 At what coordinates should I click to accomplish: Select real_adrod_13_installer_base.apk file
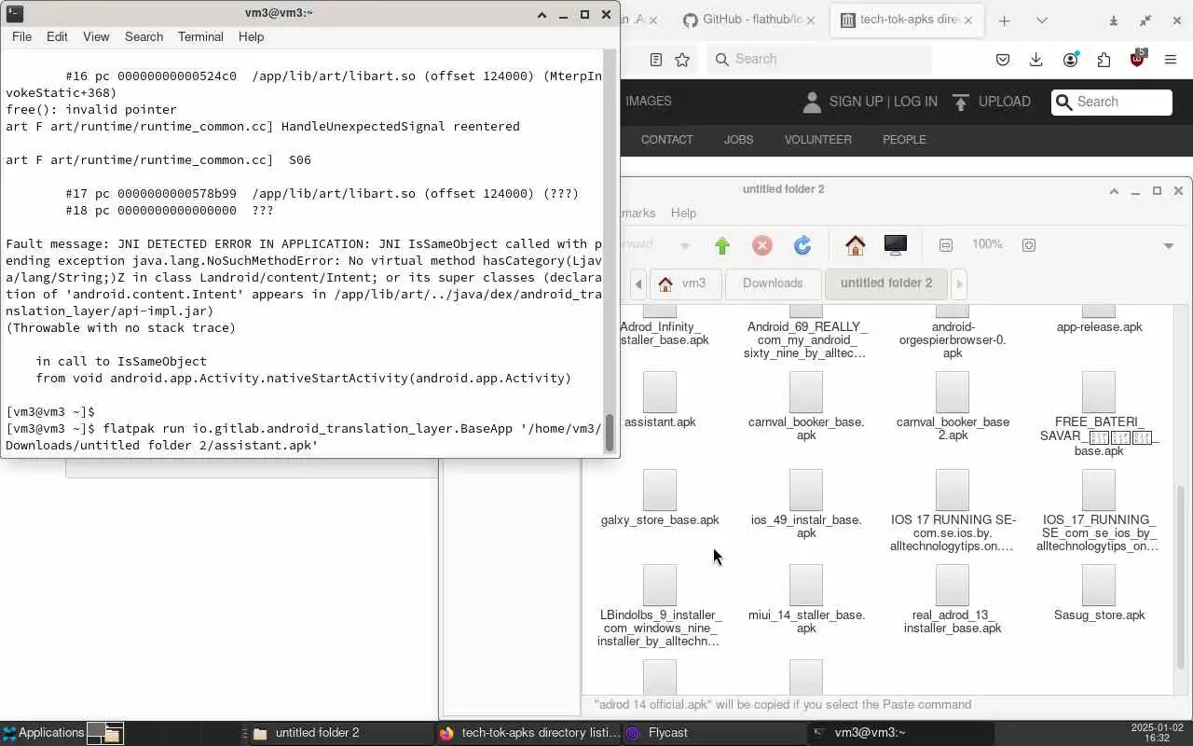[x=953, y=601]
